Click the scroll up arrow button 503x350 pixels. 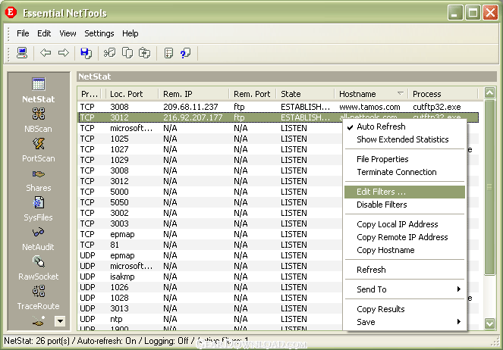click(489, 93)
